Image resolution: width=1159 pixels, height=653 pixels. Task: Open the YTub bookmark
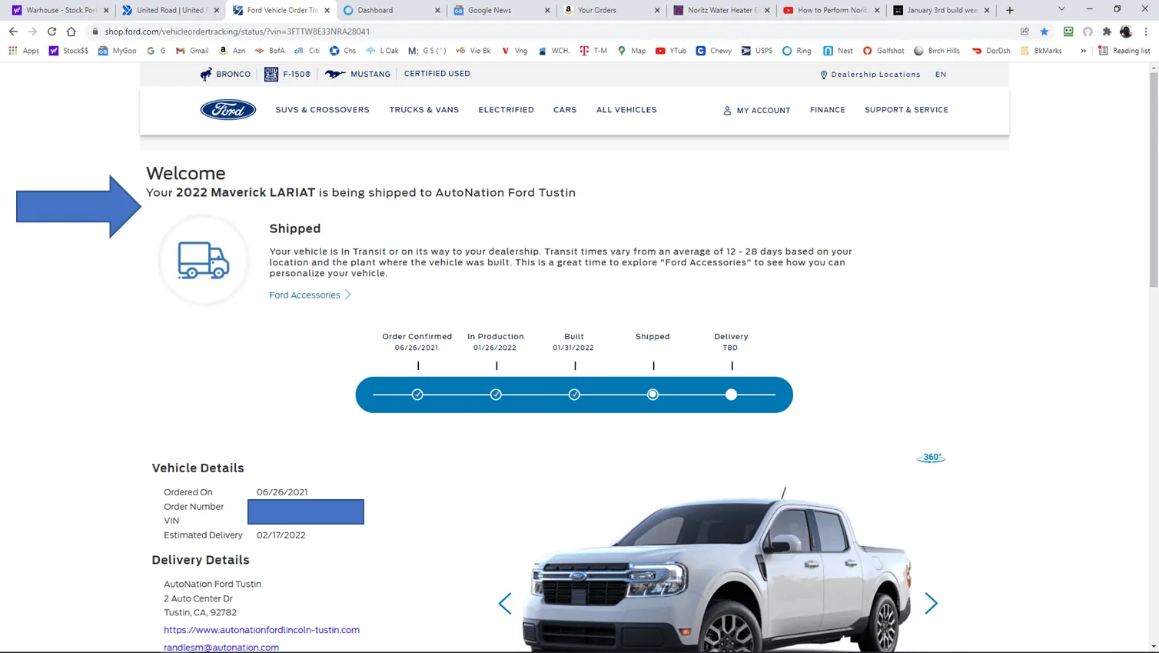(x=671, y=51)
